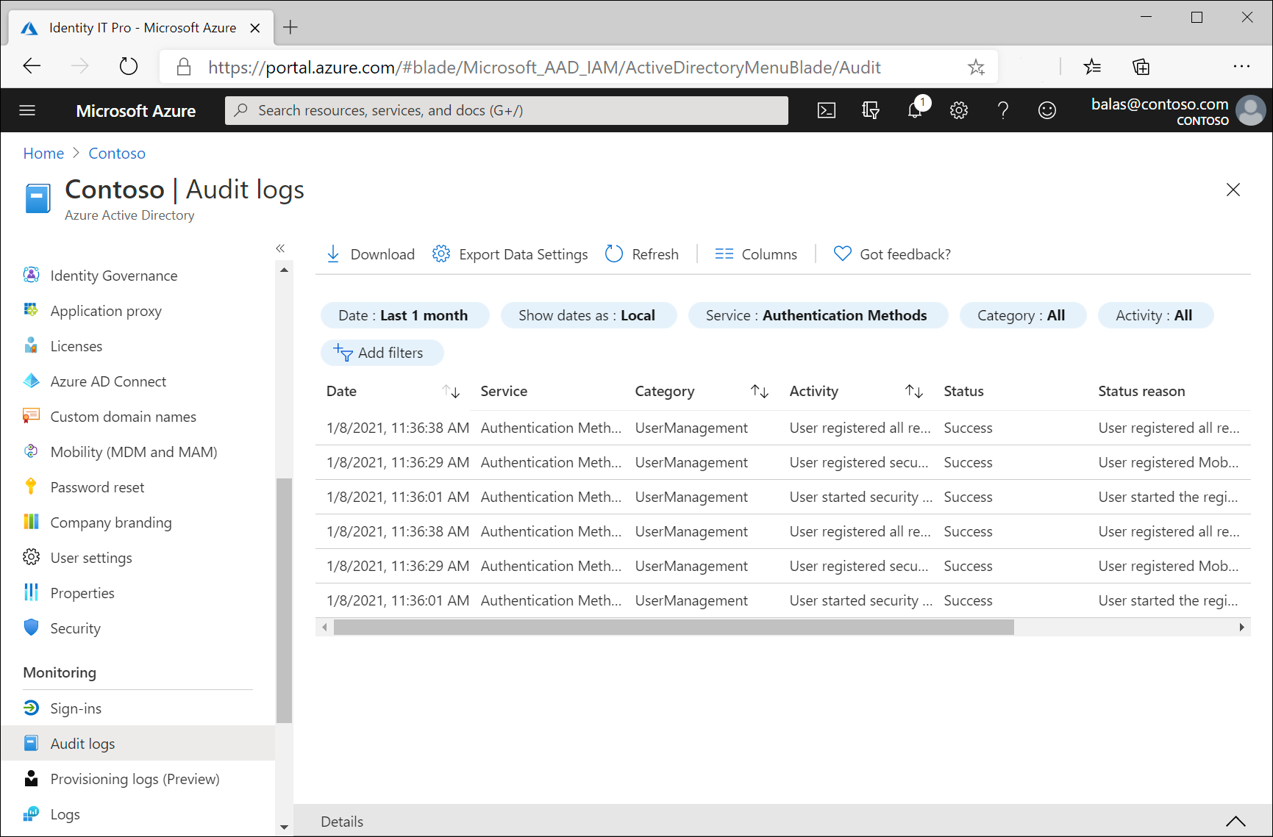
Task: Click the table horizontal scrollbar thumb
Action: (674, 627)
